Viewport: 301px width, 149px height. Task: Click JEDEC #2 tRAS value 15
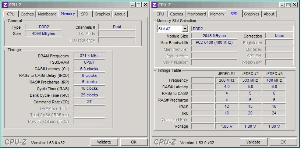click(x=250, y=106)
